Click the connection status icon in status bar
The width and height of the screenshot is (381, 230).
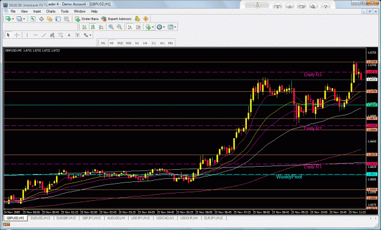pos(7,224)
